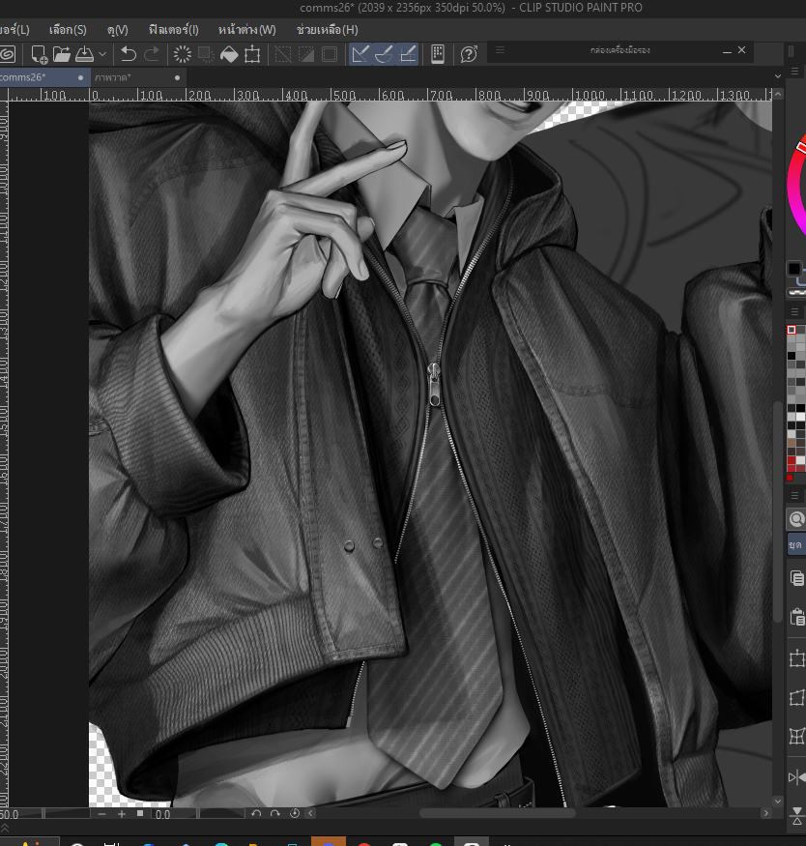Screen dimensions: 806x846
Task: Open the tool box floating panel menu
Action: pos(501,50)
